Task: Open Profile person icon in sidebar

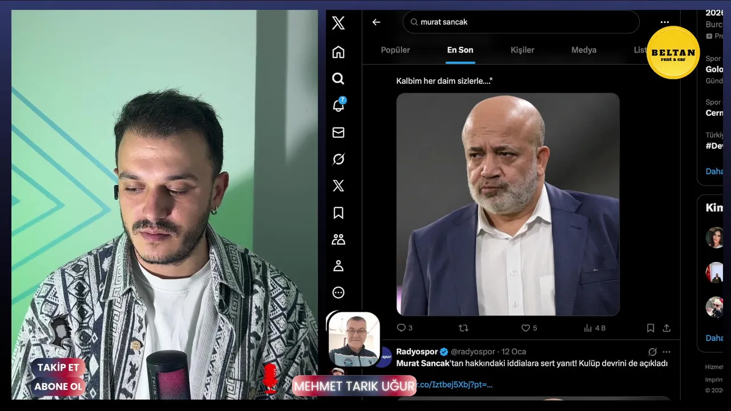Action: [338, 266]
